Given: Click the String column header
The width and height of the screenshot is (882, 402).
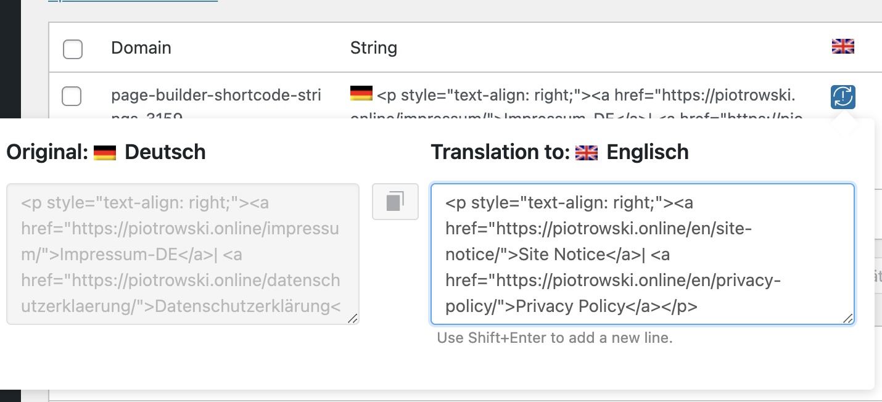Looking at the screenshot, I should 373,47.
